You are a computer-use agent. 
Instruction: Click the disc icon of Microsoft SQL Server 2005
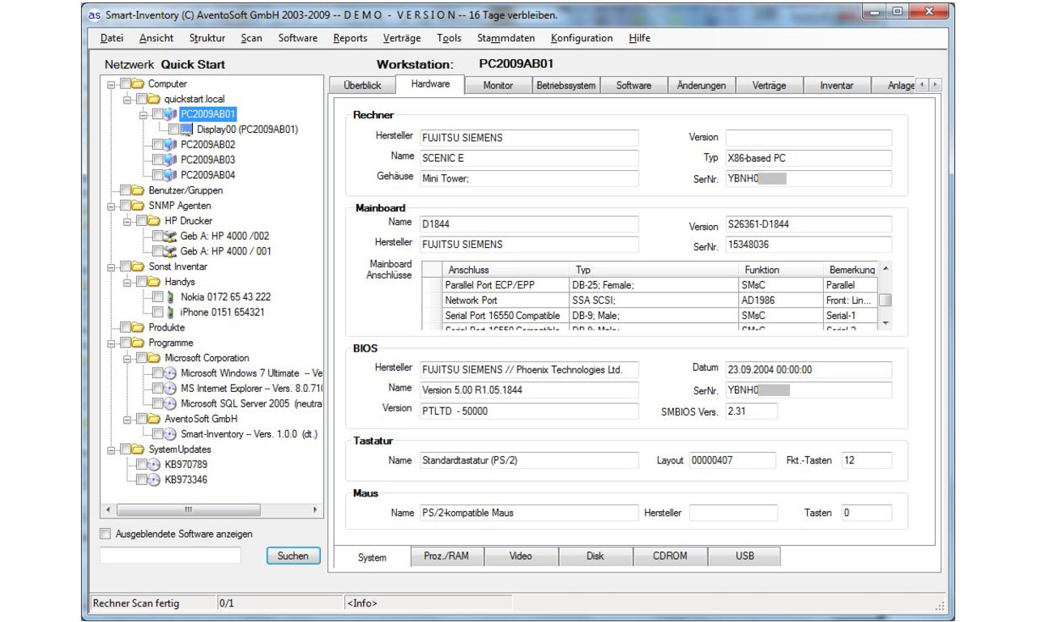[170, 403]
